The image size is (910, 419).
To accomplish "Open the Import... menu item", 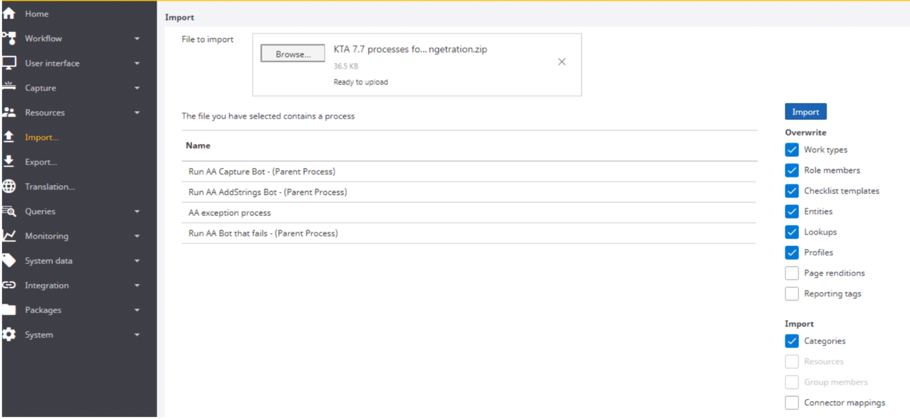I will [42, 138].
